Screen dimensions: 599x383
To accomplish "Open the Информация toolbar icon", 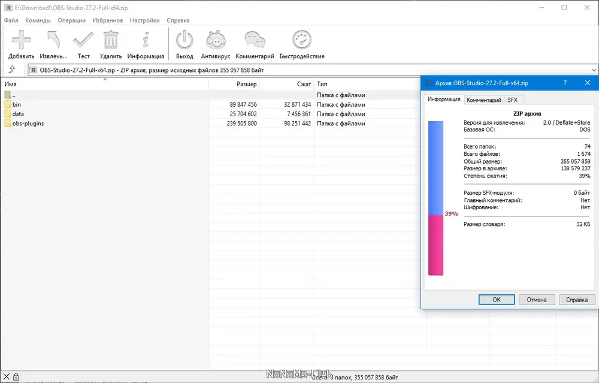I will (146, 40).
